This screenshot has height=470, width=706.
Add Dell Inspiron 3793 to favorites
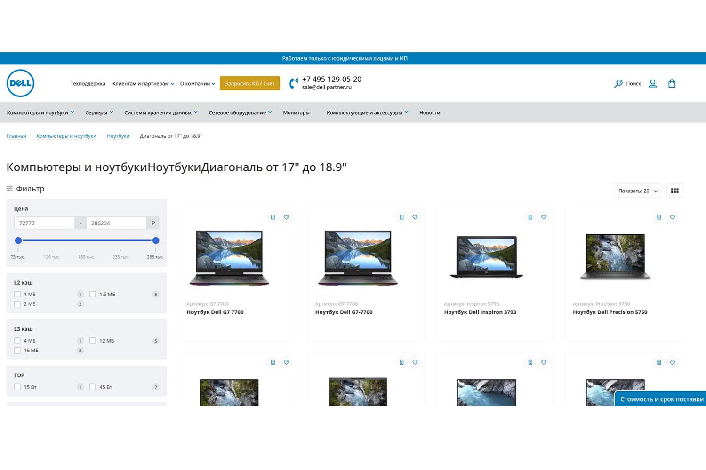(544, 217)
